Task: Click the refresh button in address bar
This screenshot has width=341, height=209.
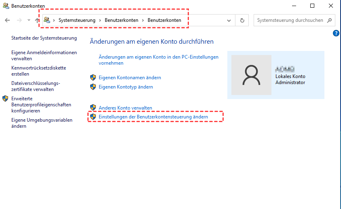Action: [242, 20]
